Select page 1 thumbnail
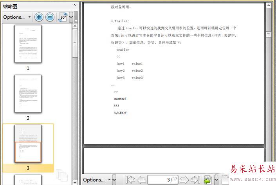276x185 pixels. pos(28,44)
